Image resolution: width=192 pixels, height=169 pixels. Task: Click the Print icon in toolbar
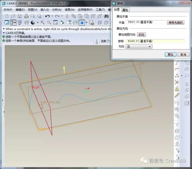(26, 16)
